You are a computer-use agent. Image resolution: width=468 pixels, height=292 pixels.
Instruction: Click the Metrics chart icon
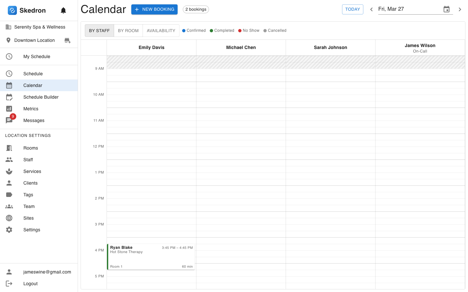[x=9, y=109]
